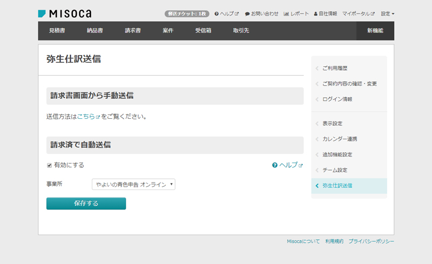Open ご利用履歴 in the sidebar
The width and height of the screenshot is (432, 264).
[x=349, y=69]
